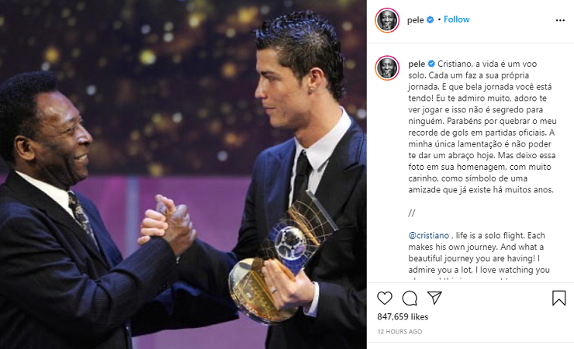Screen dimensions: 574x349
Task: Click the verified badge in the header
Action: pos(430,19)
